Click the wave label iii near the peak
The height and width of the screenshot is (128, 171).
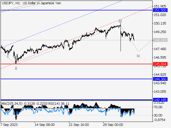(x=120, y=21)
